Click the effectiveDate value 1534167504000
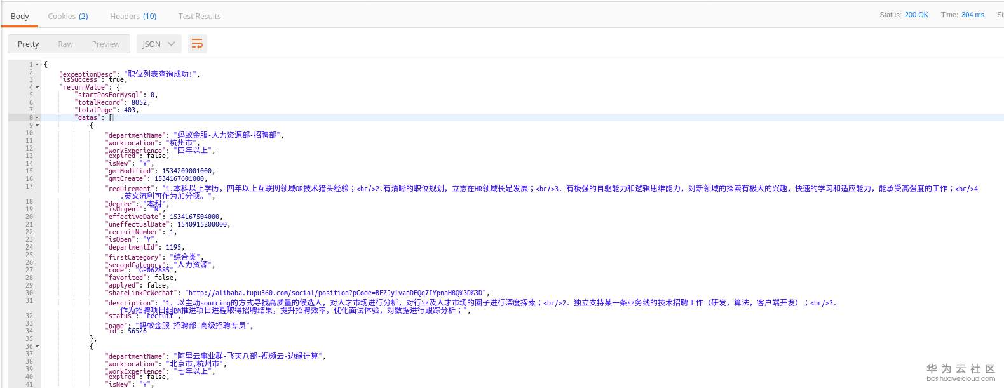The image size is (1004, 388). pyautogui.click(x=196, y=217)
